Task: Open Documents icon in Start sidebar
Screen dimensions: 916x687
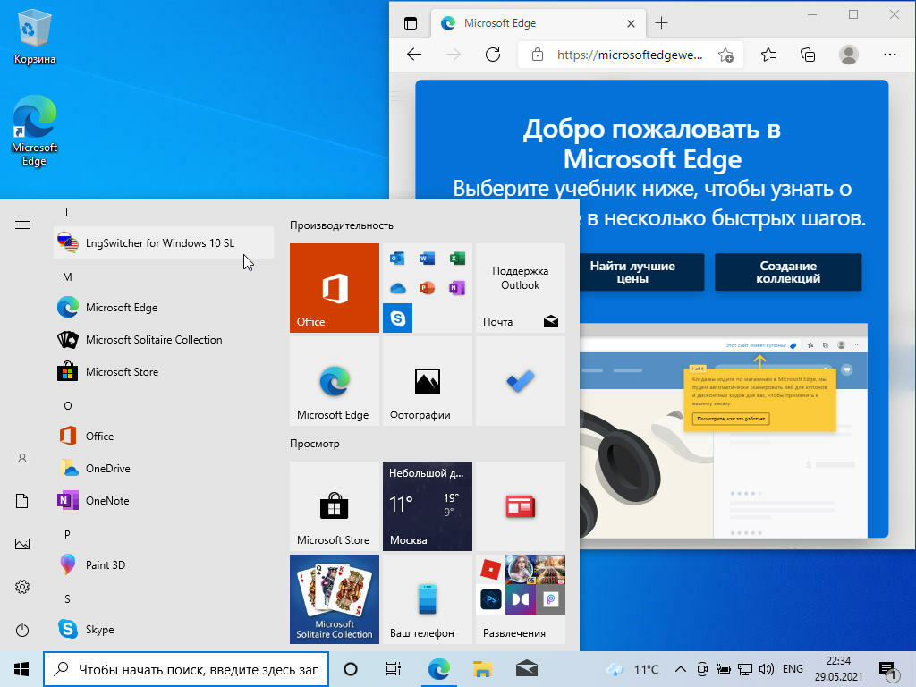Action: pos(22,501)
